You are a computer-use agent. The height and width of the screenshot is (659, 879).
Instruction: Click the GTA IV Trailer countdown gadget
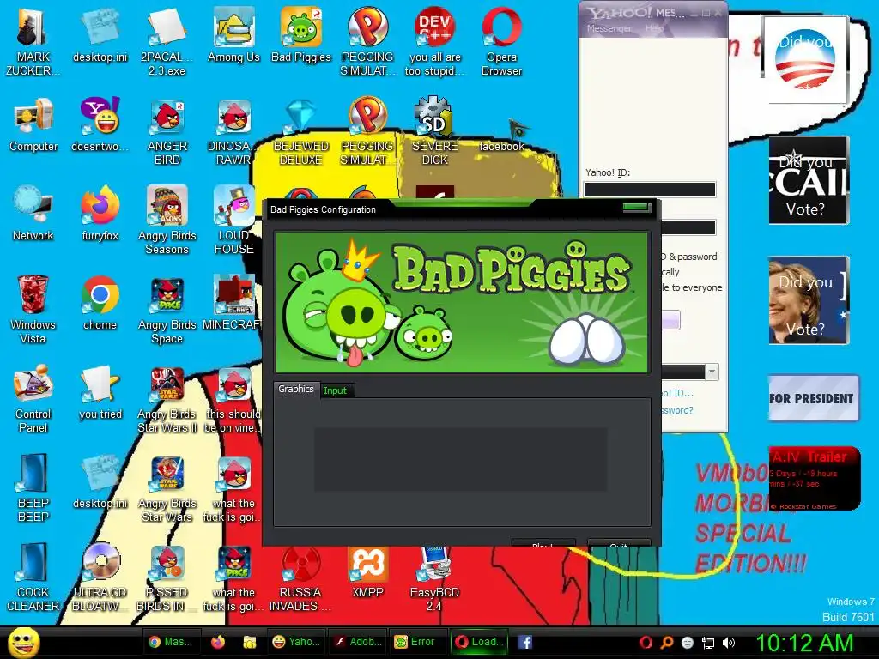[x=814, y=479]
